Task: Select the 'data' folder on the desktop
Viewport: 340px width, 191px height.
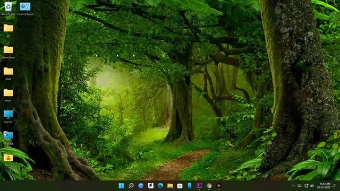Action: click(x=8, y=73)
